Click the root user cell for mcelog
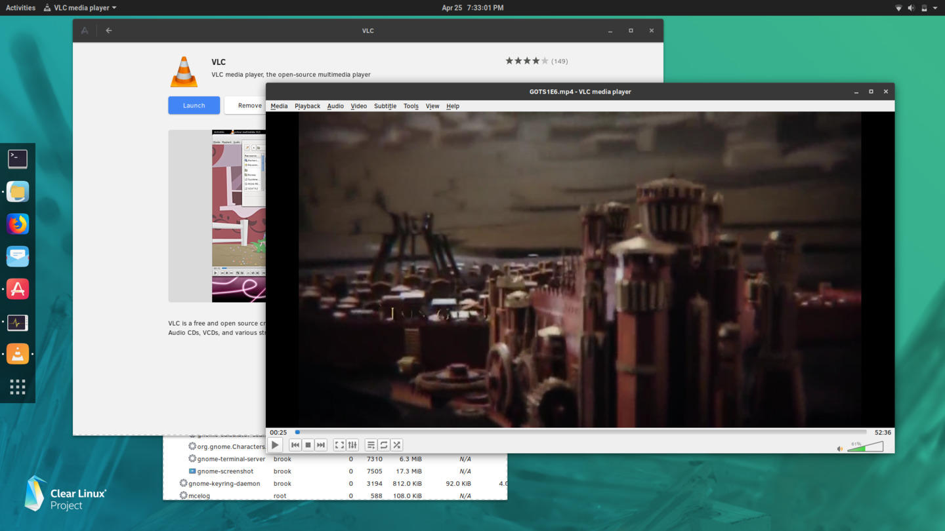Screen dimensions: 945x531 pos(280,496)
